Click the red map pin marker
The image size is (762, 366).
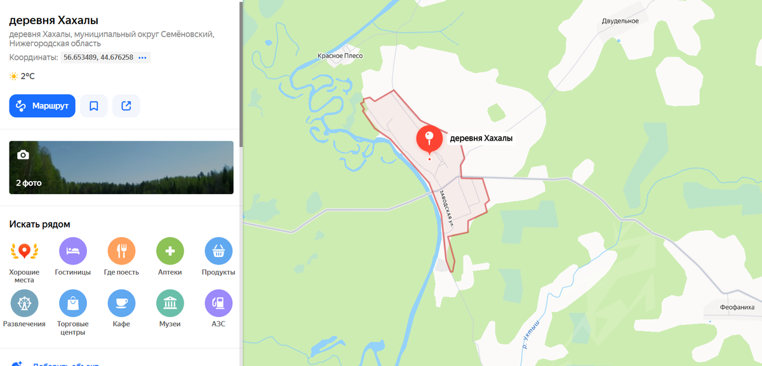pos(429,139)
